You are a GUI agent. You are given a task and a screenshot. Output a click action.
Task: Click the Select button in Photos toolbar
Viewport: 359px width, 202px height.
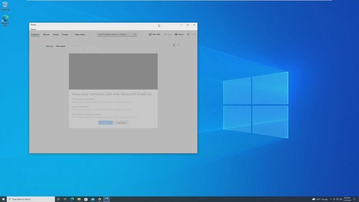168,34
